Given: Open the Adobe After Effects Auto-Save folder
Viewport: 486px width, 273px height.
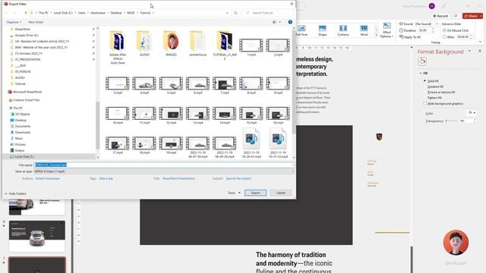Looking at the screenshot, I should (118, 47).
